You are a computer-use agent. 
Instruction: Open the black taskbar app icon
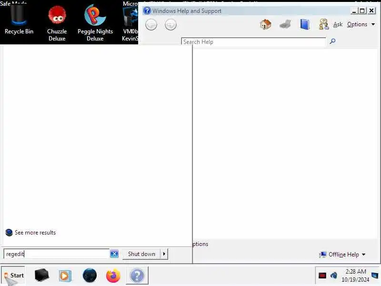coord(42,275)
